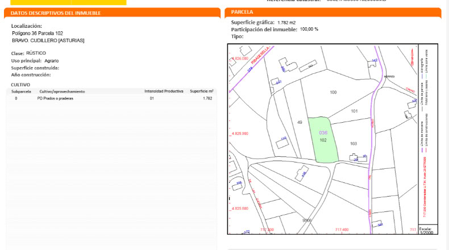Image resolution: width=449 pixels, height=250 pixels.
Task: Click the '4.825.800' coordinate label on the map
Action: coord(240,209)
